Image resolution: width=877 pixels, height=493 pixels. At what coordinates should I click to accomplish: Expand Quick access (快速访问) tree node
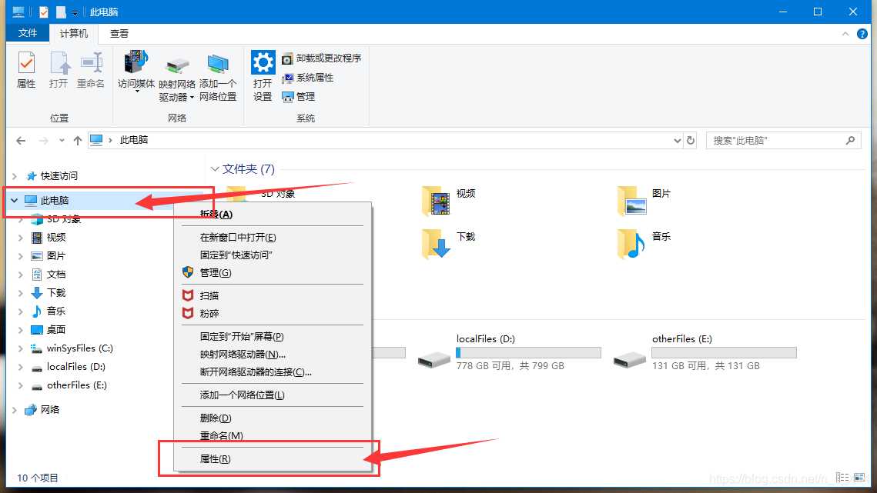(x=15, y=176)
